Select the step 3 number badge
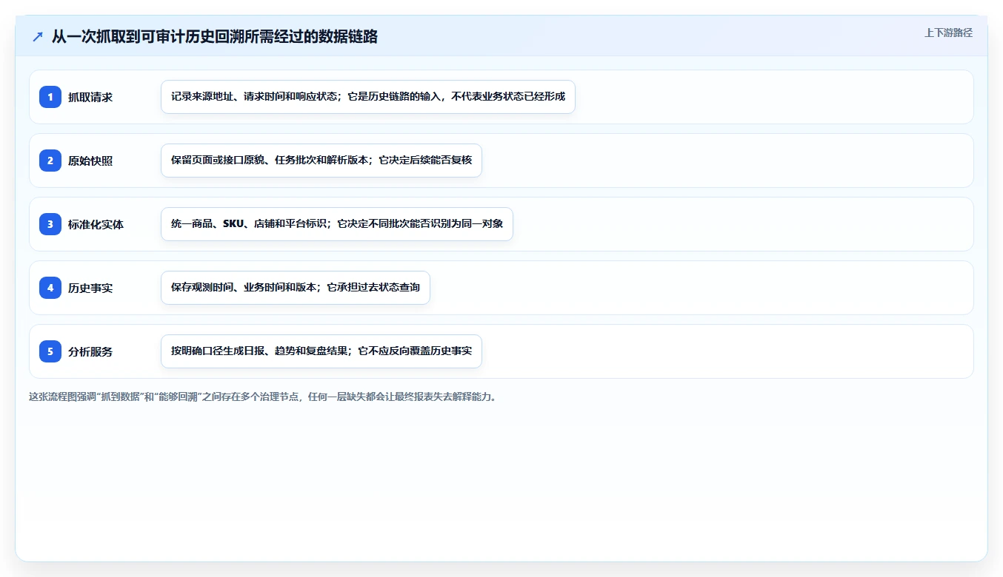Viewport: 1003px width, 577px height. (50, 224)
